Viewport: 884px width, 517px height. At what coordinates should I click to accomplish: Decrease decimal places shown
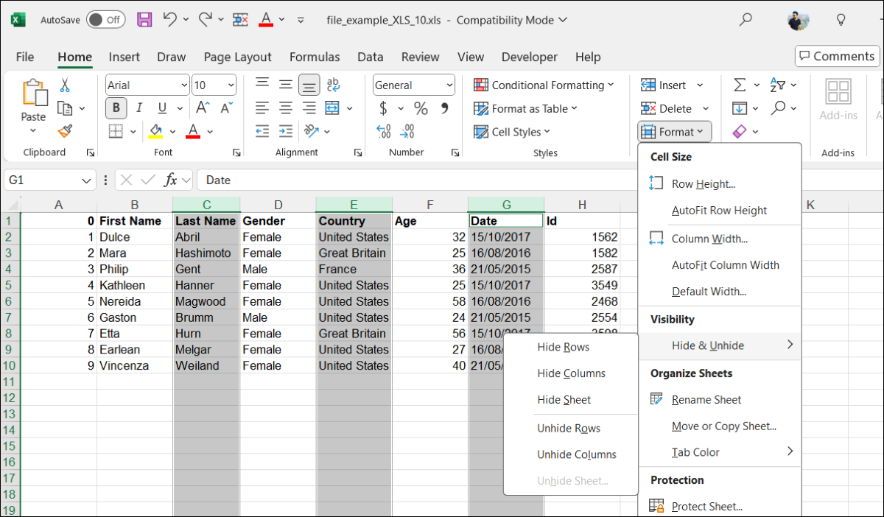(407, 131)
